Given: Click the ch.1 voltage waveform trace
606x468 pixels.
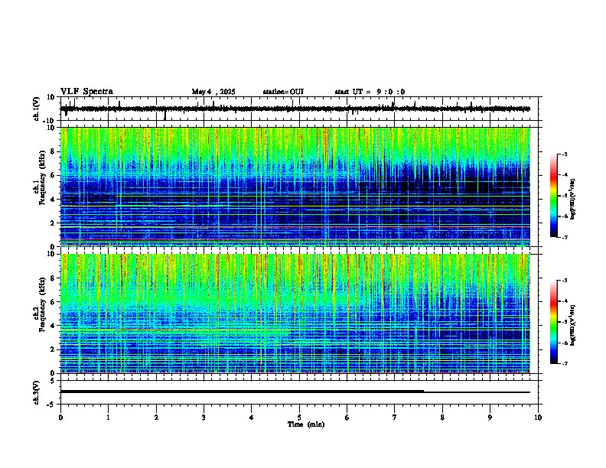Looking at the screenshot, I should [295, 109].
